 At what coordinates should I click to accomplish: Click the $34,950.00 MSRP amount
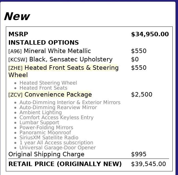click(150, 34)
